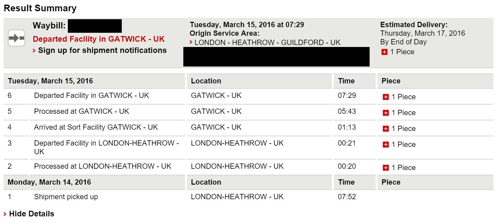
Task: Click the 1 Piece text for row 6
Action: (x=403, y=97)
